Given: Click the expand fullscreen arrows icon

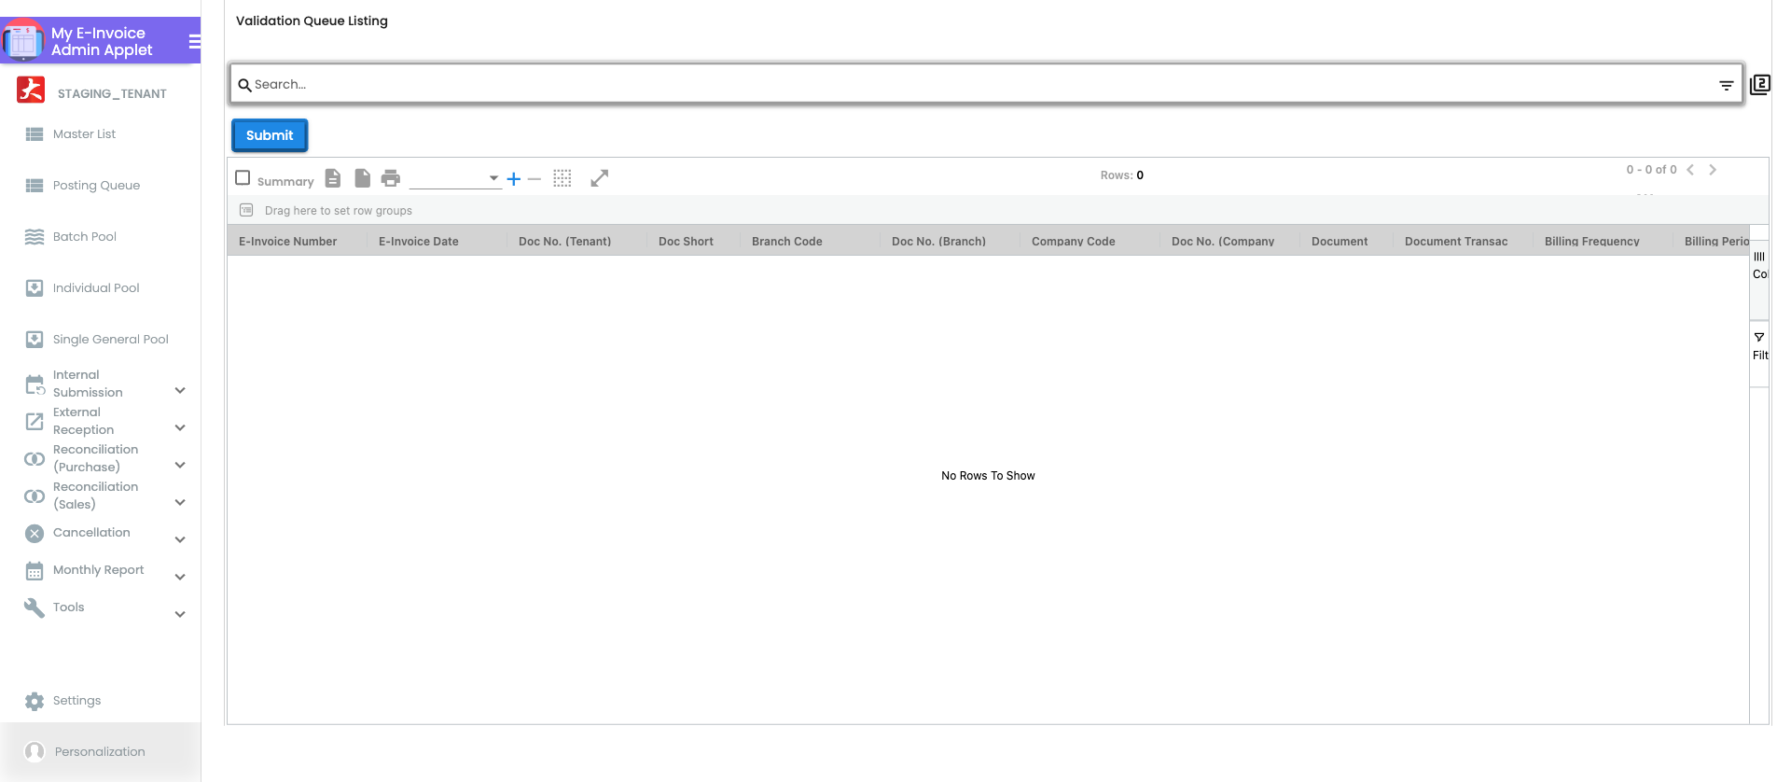Looking at the screenshot, I should click(x=600, y=178).
